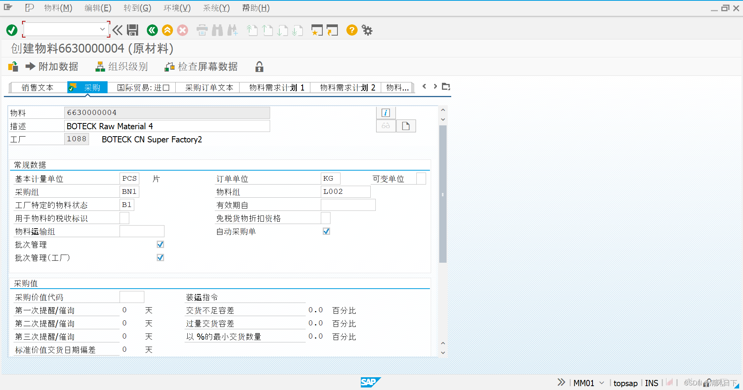Viewport: 743px width, 390px height.
Task: Click the Print icon in toolbar
Action: coord(202,30)
